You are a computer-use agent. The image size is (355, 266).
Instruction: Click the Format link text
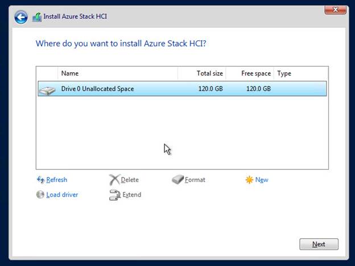195,180
